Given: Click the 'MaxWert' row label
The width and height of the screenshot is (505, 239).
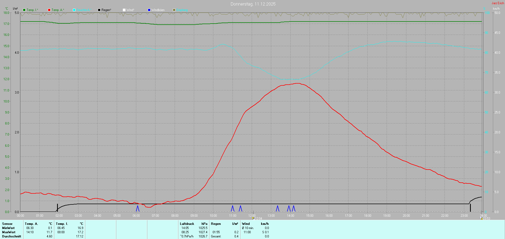Looking at the screenshot, I should [9, 232].
